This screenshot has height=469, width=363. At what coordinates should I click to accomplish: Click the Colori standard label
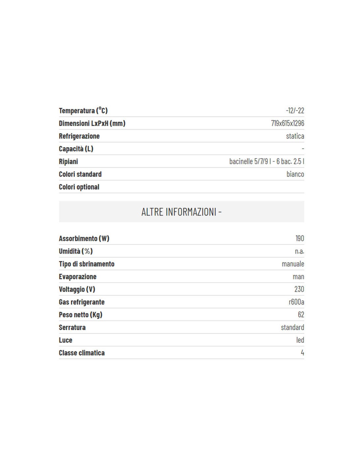point(80,174)
